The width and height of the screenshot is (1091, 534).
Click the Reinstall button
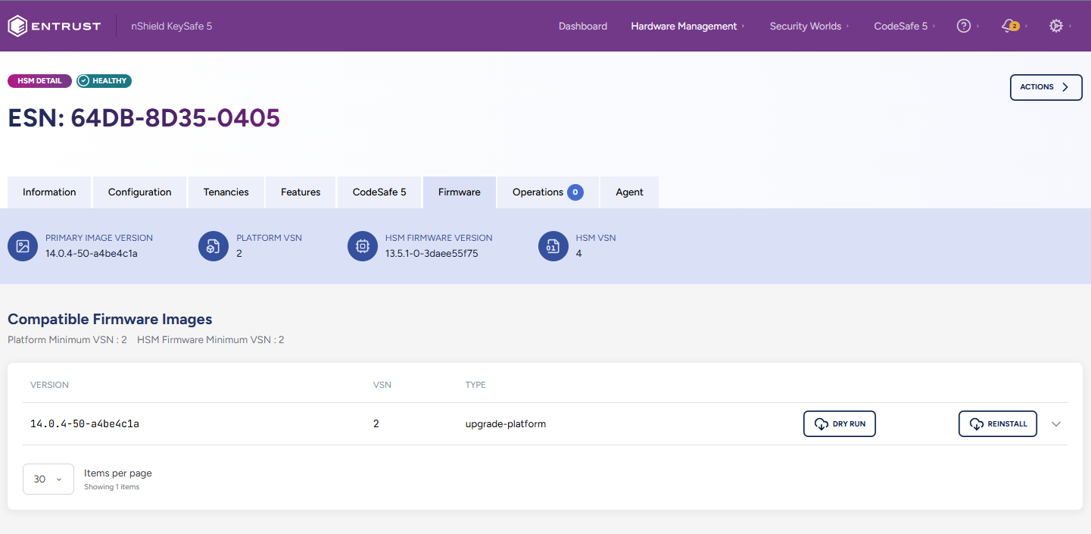pyautogui.click(x=997, y=424)
